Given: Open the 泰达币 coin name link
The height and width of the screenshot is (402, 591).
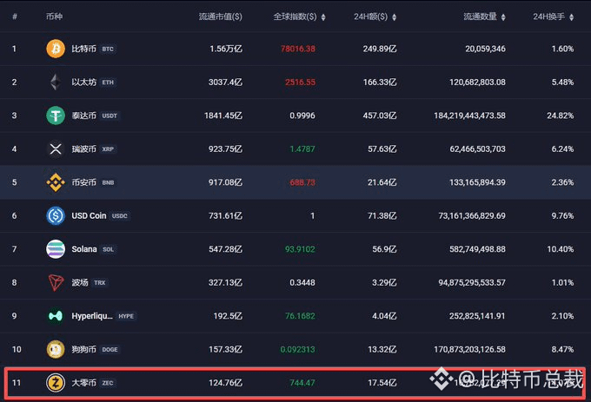Looking at the screenshot, I should coord(83,115).
